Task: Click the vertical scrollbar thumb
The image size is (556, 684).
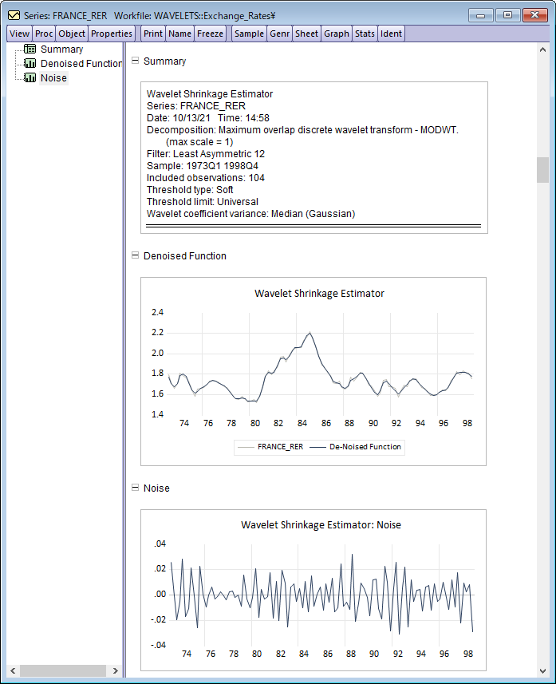Action: coord(542,170)
